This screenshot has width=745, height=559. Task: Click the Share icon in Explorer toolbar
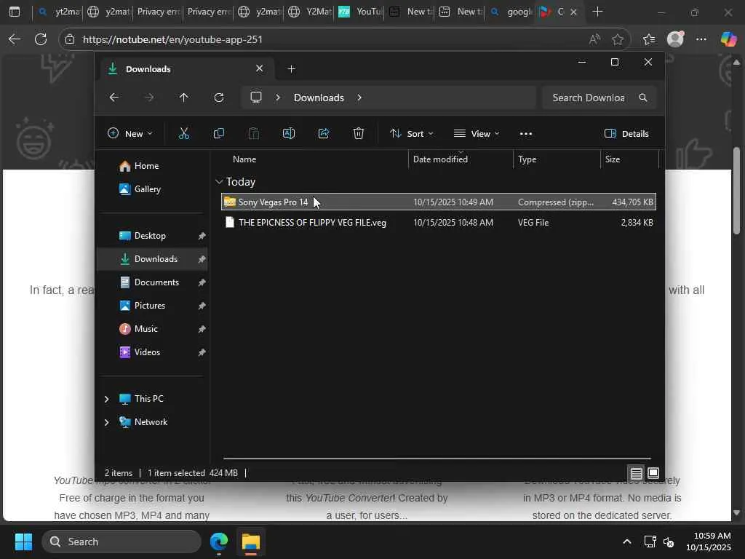[x=324, y=134]
